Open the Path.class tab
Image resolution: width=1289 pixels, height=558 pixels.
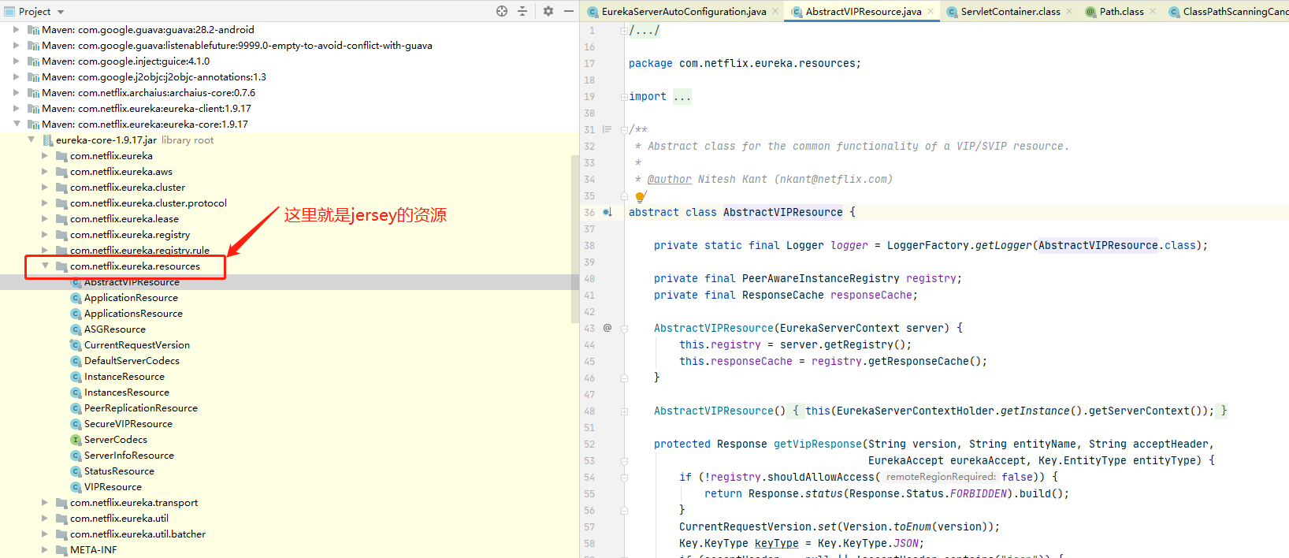[x=1121, y=11]
